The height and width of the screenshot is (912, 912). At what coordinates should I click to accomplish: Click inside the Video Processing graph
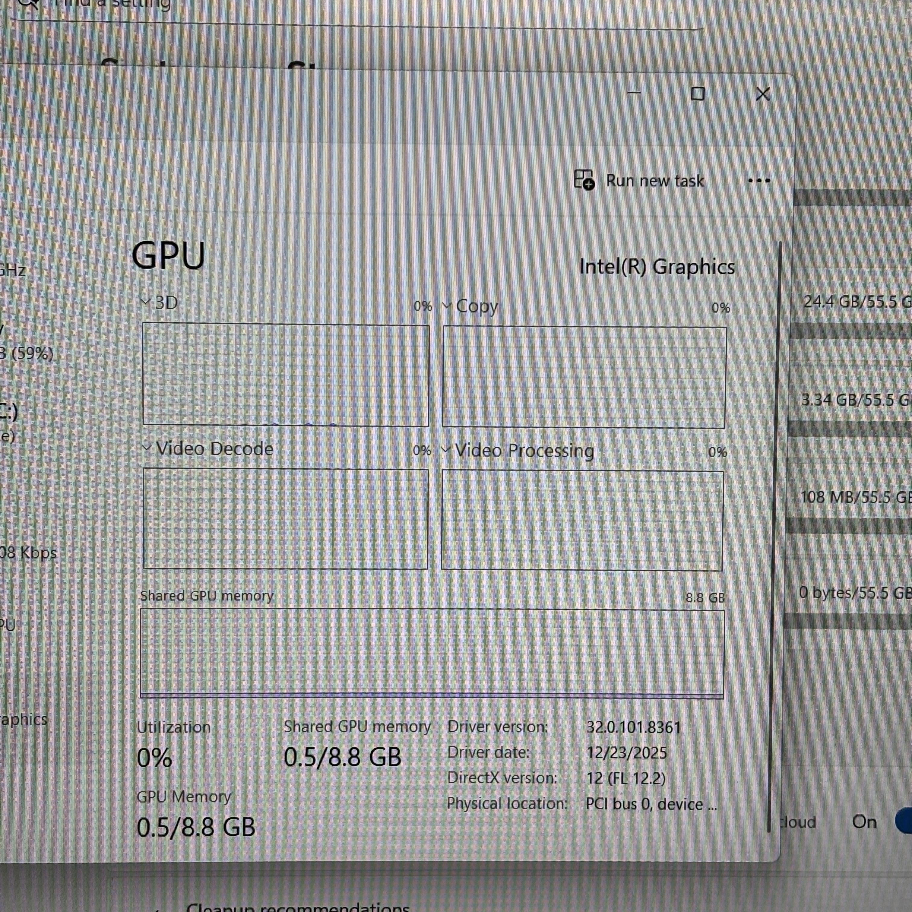click(x=582, y=521)
